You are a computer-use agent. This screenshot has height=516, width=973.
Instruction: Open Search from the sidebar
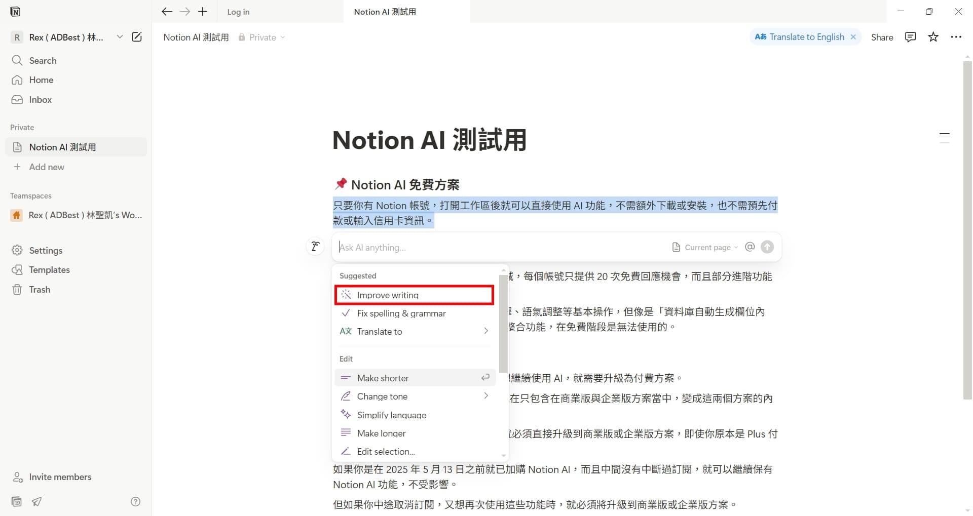[x=43, y=60]
